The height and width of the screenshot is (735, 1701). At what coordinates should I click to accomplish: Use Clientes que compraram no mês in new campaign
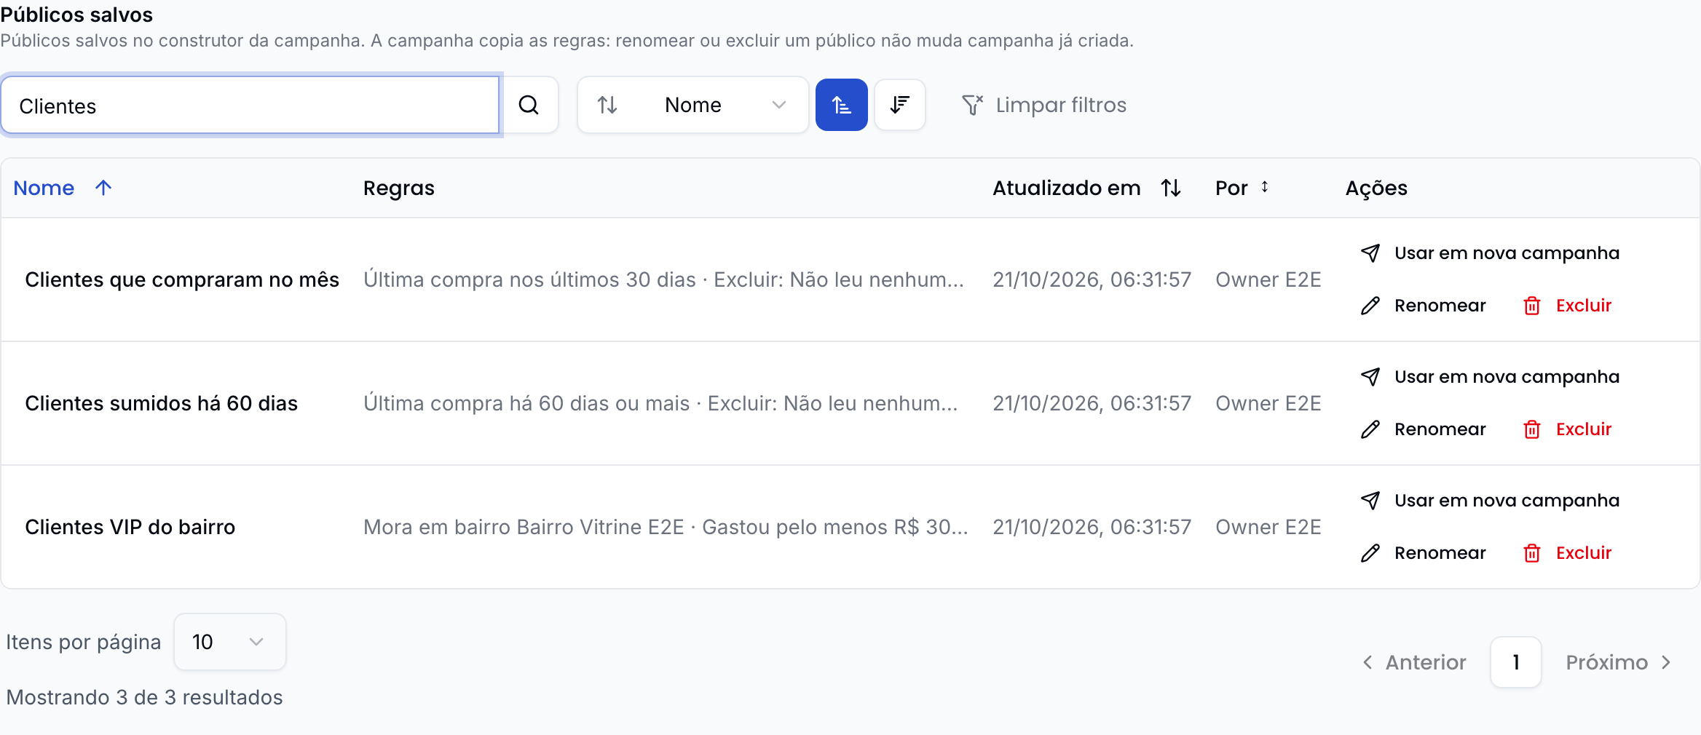coord(1491,253)
